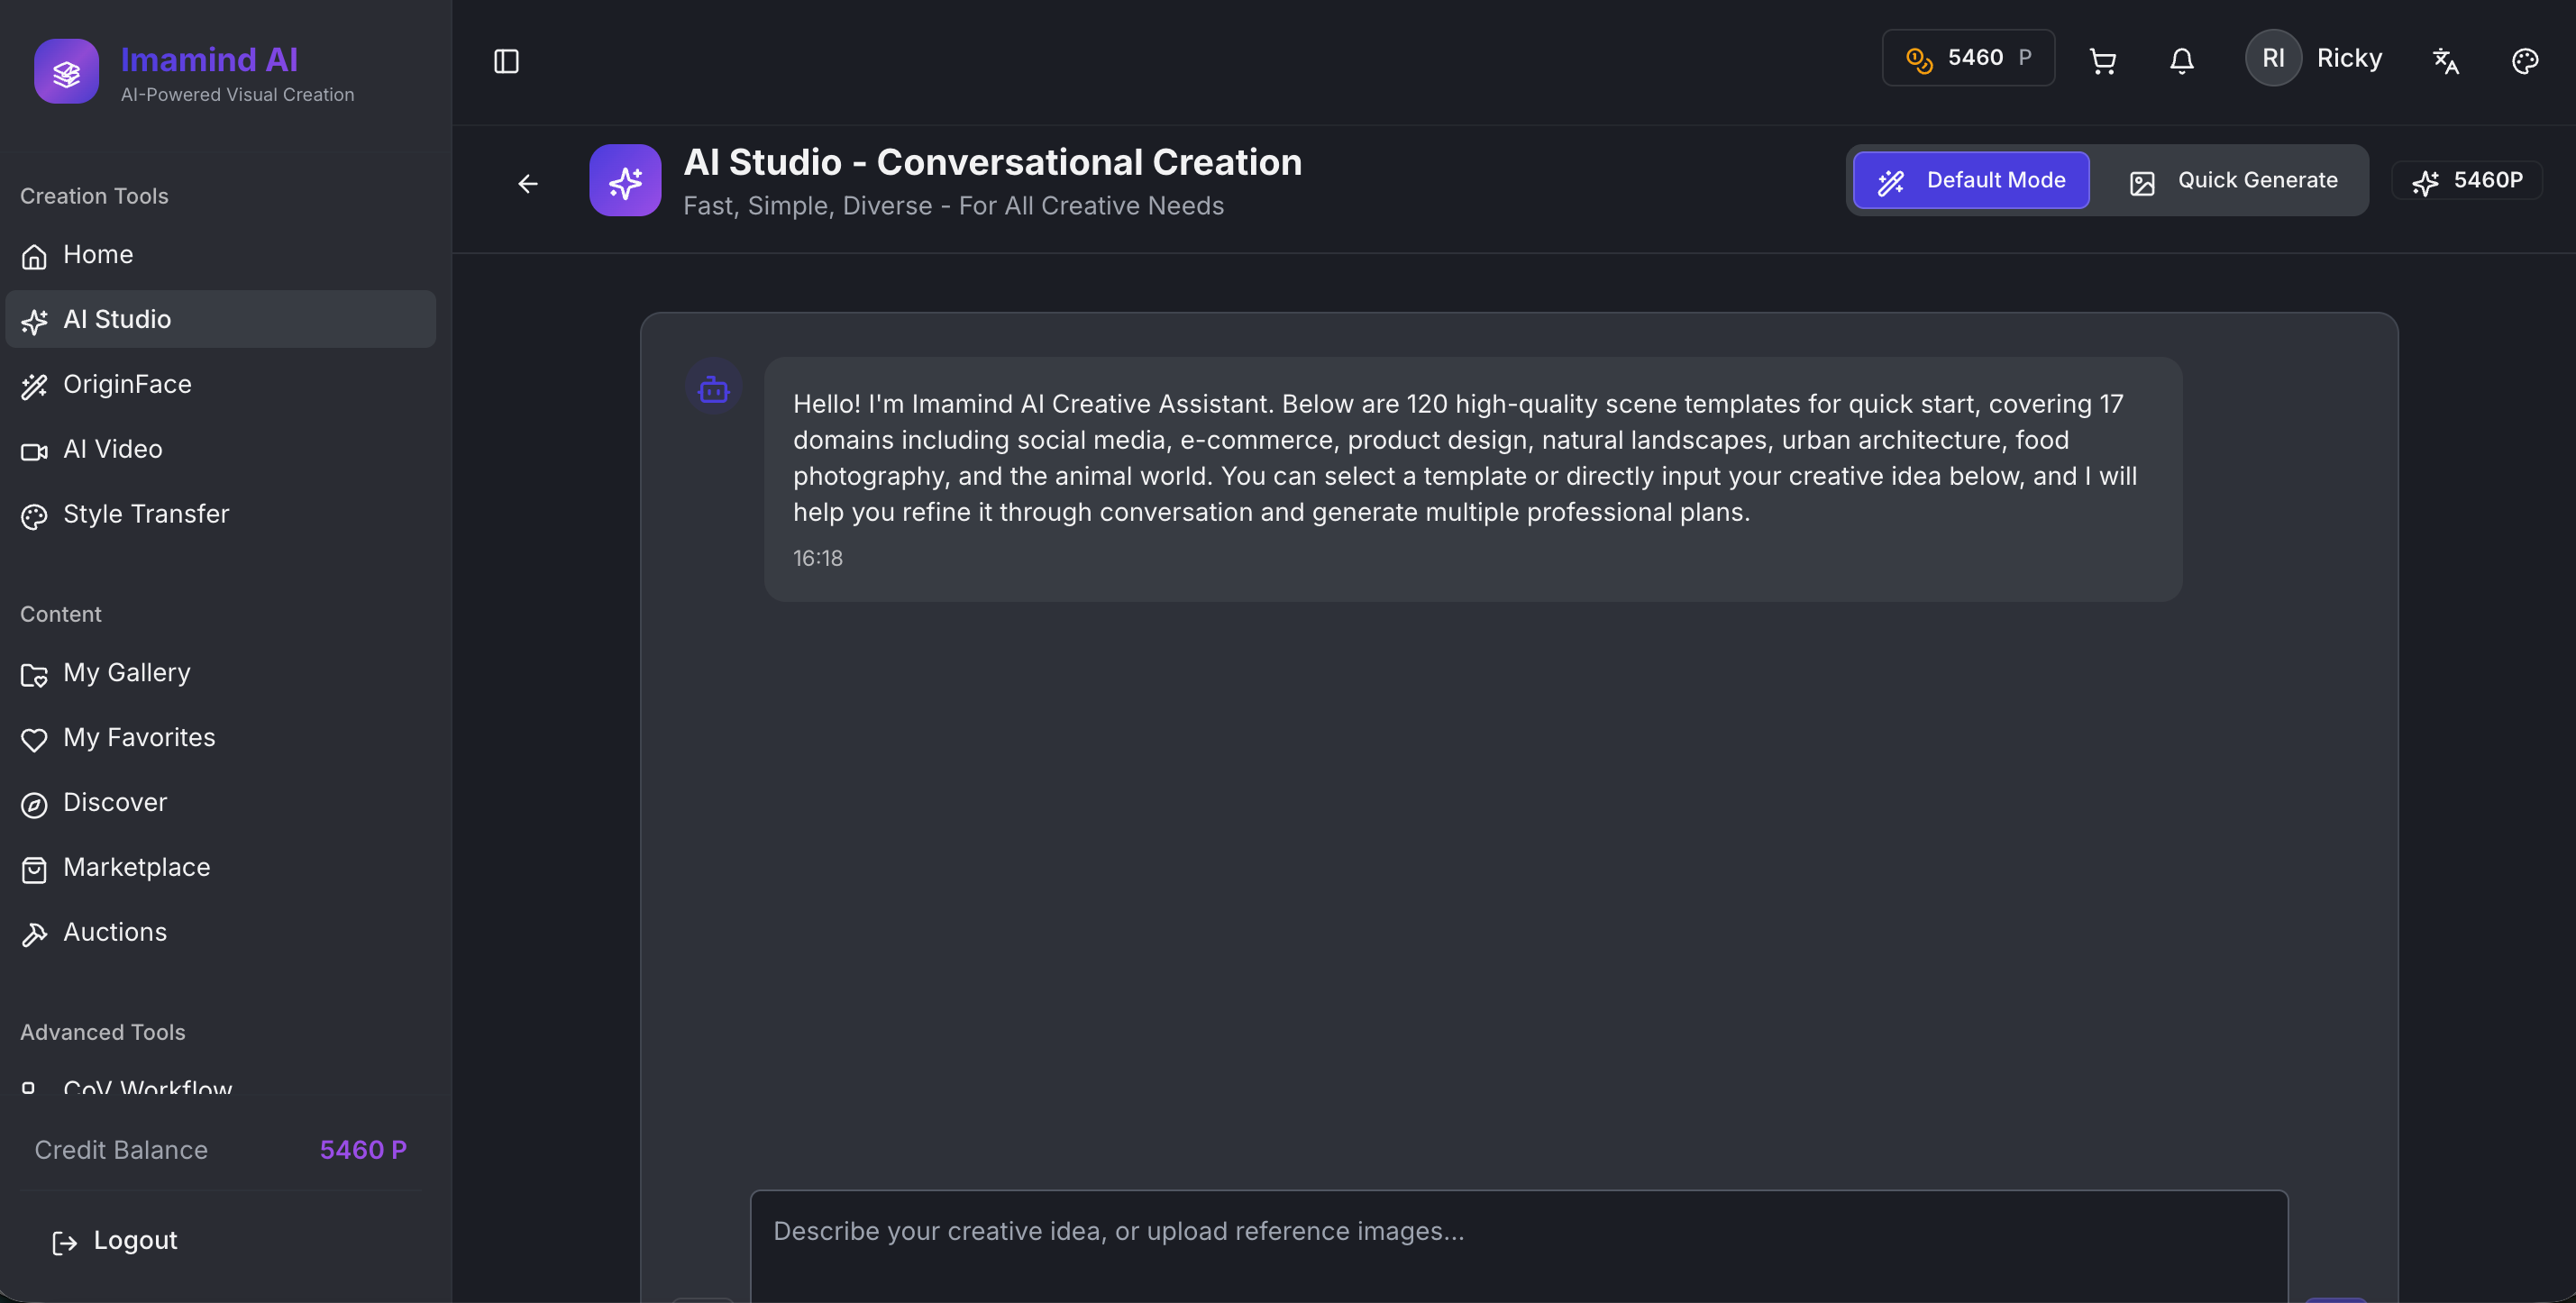The height and width of the screenshot is (1303, 2576).
Task: Click the language translate icon
Action: [2445, 61]
